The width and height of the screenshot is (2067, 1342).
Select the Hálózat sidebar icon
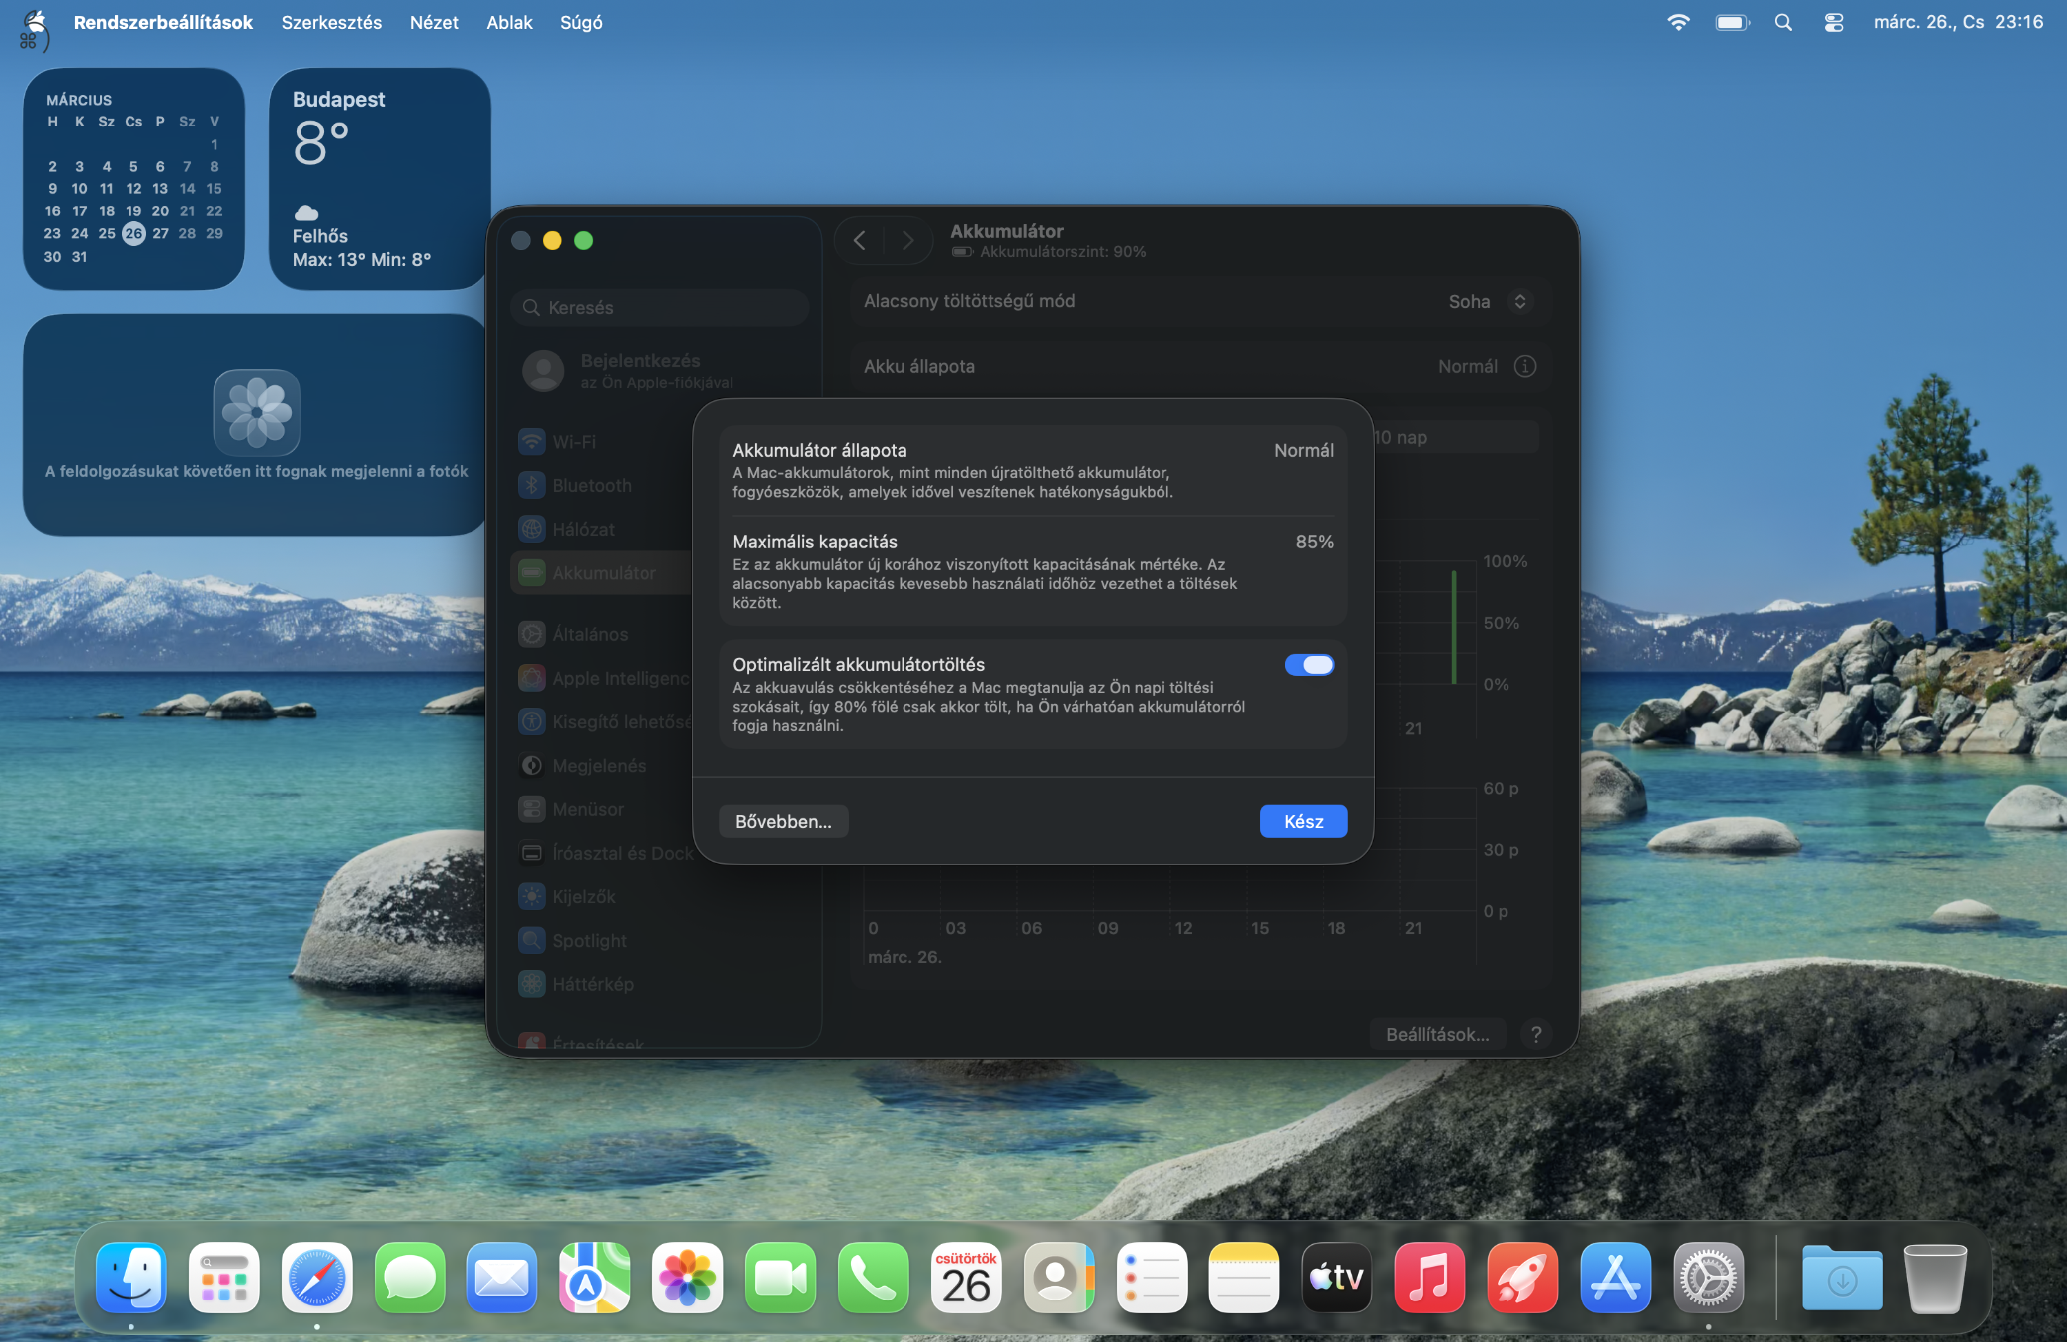[533, 529]
